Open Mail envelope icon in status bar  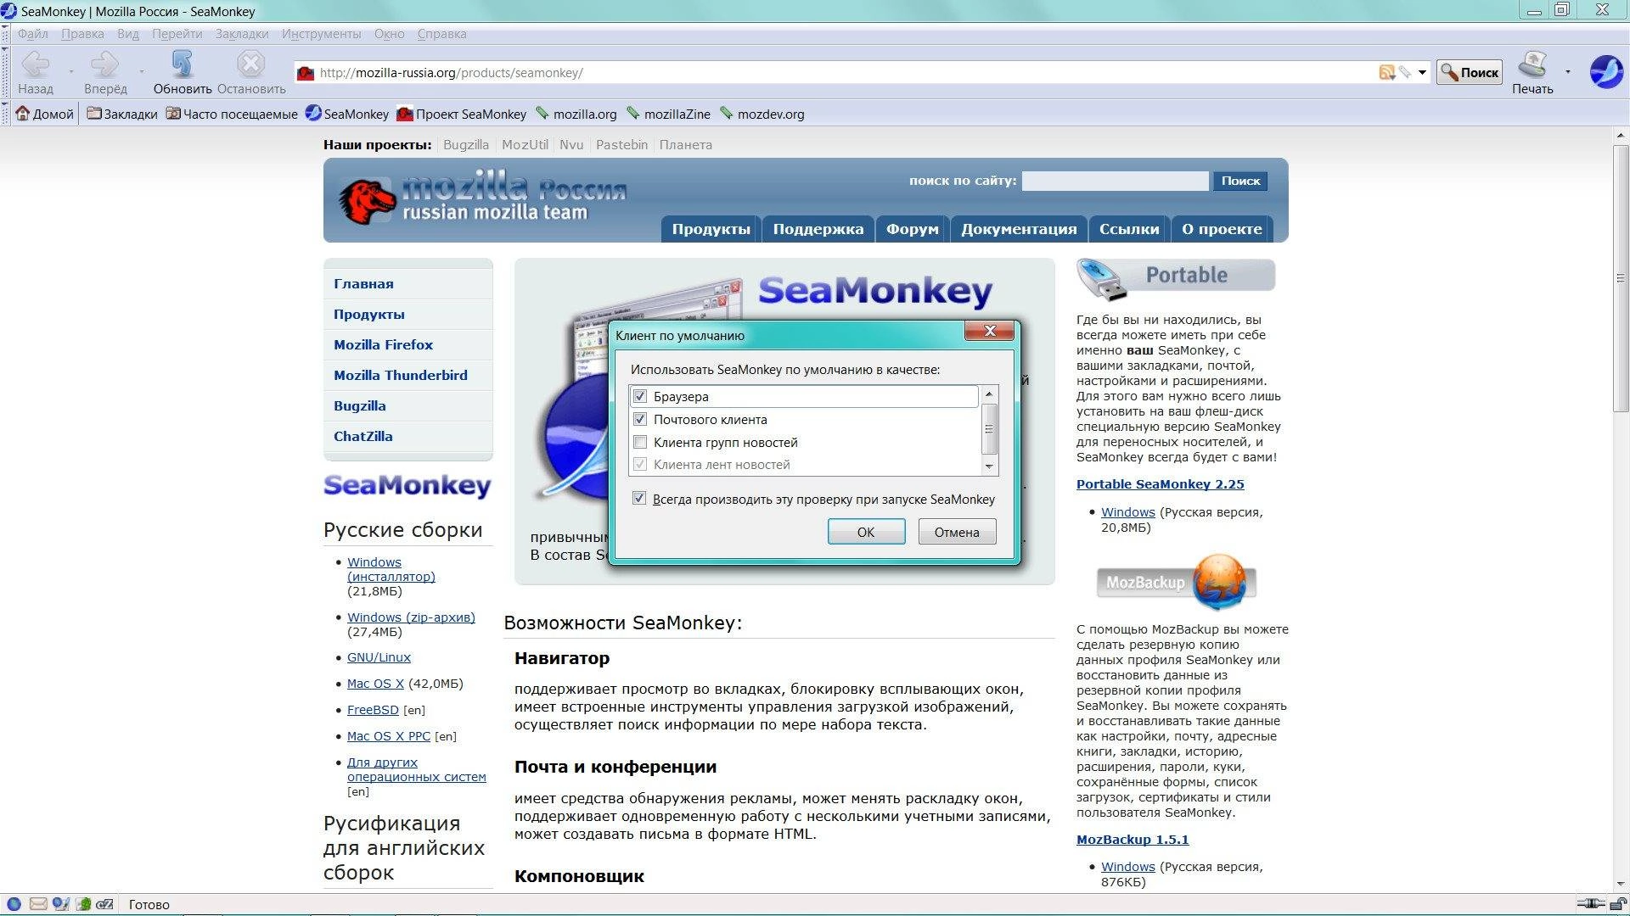37,904
